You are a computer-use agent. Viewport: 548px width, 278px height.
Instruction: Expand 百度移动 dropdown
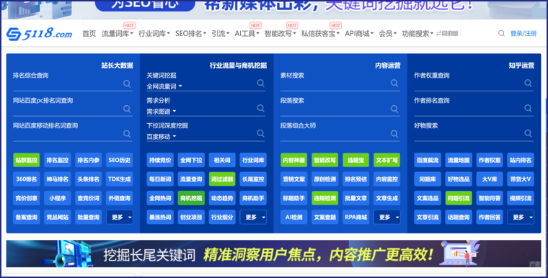pos(161,137)
